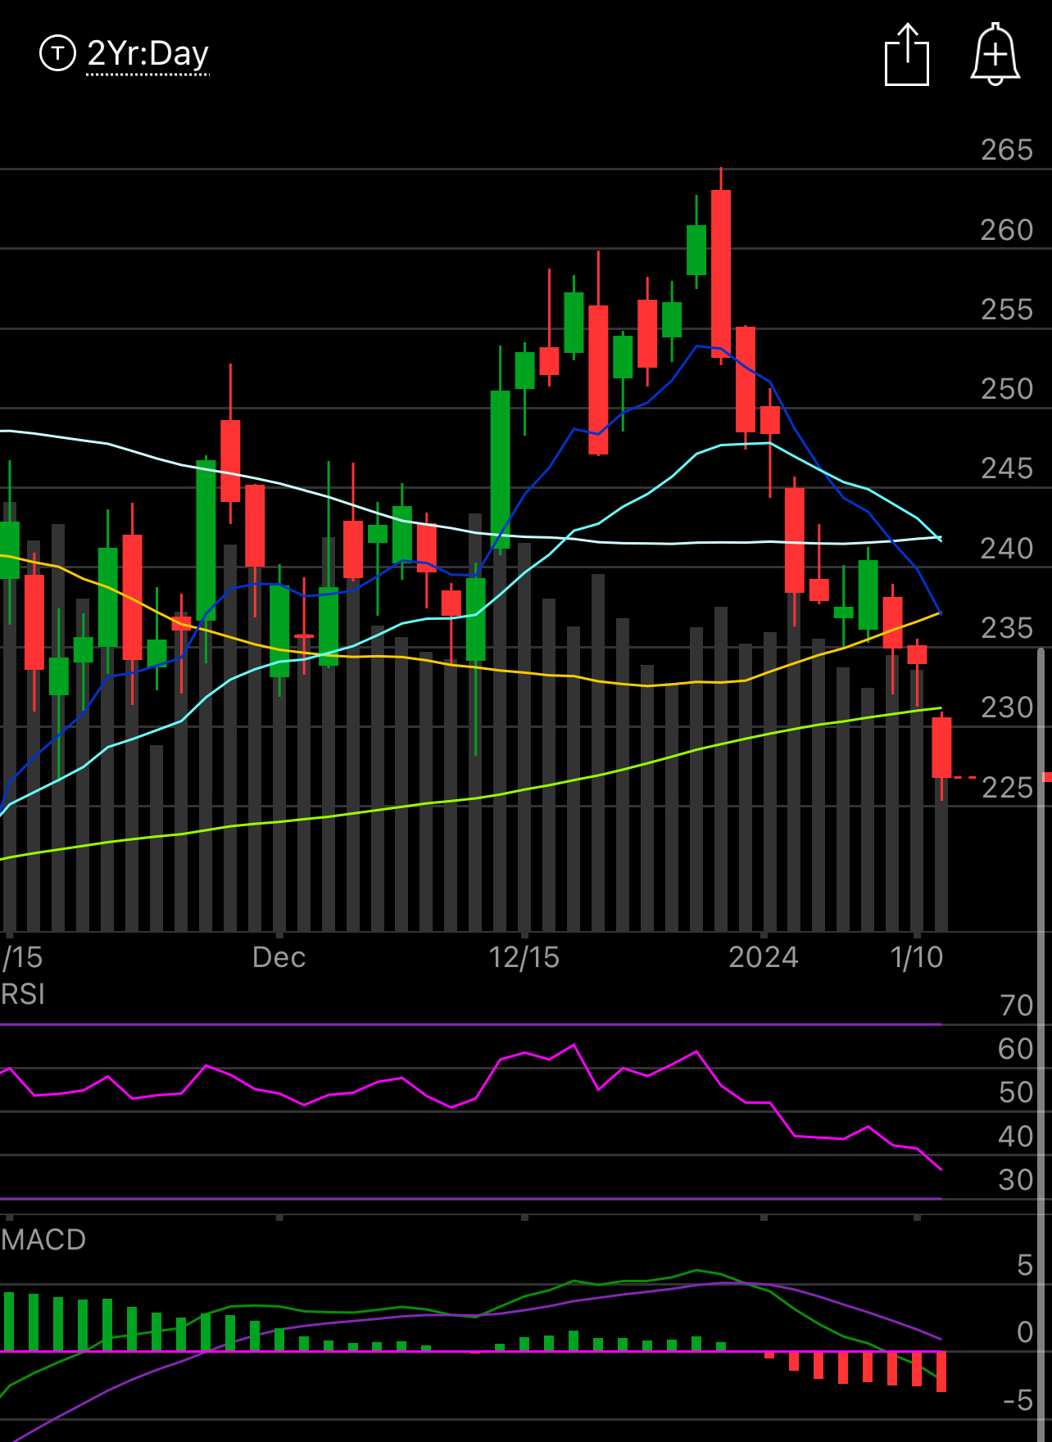This screenshot has width=1052, height=1442.
Task: Tap the red current-price marker on right edge
Action: pos(1047,777)
